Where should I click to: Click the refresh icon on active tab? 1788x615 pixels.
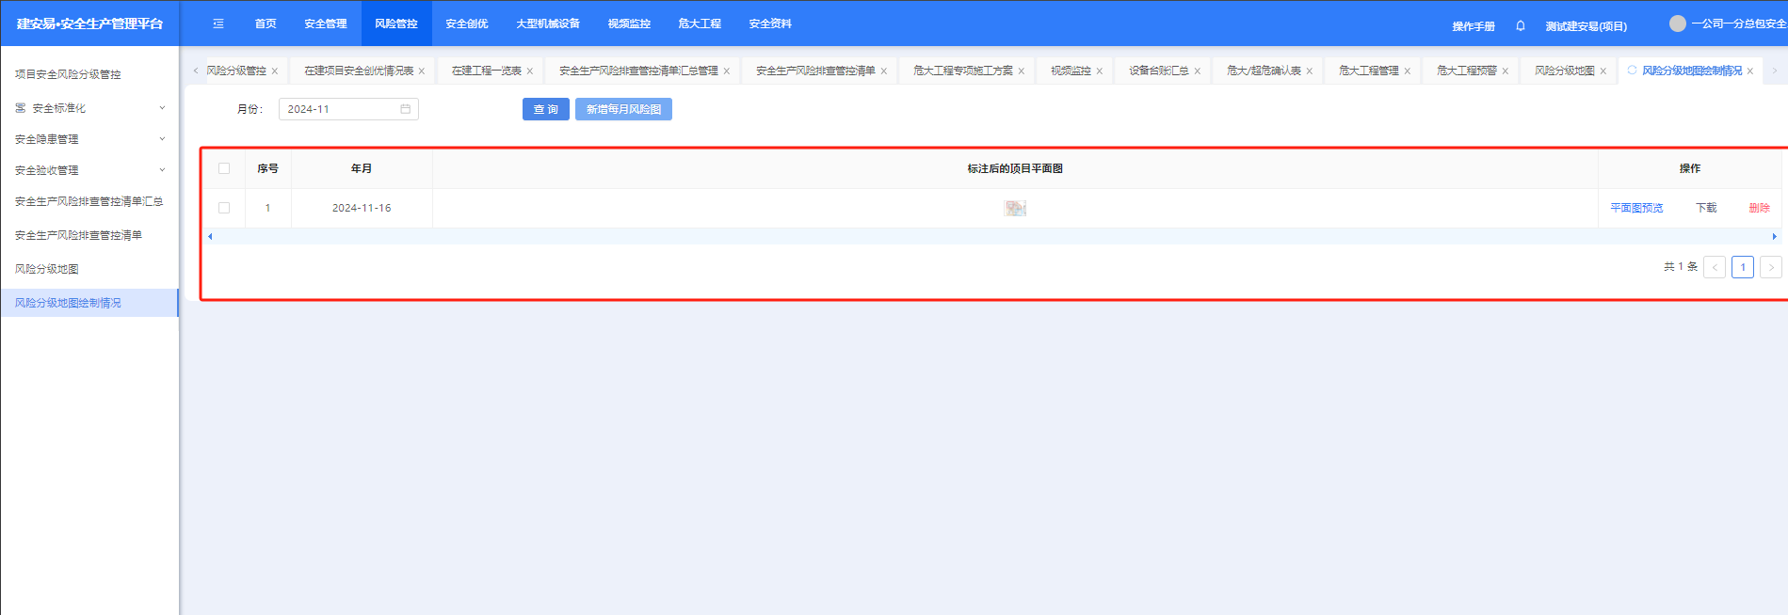1632,71
